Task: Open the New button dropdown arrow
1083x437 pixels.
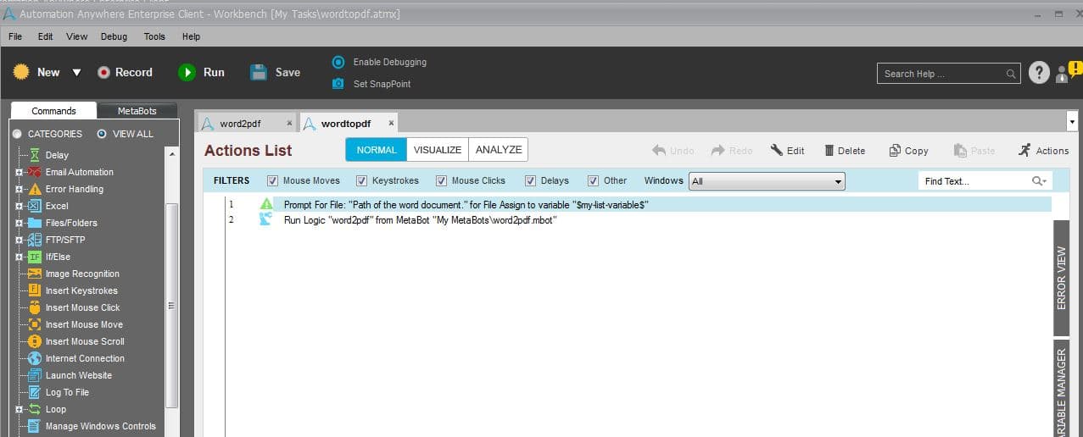Action: pyautogui.click(x=76, y=73)
